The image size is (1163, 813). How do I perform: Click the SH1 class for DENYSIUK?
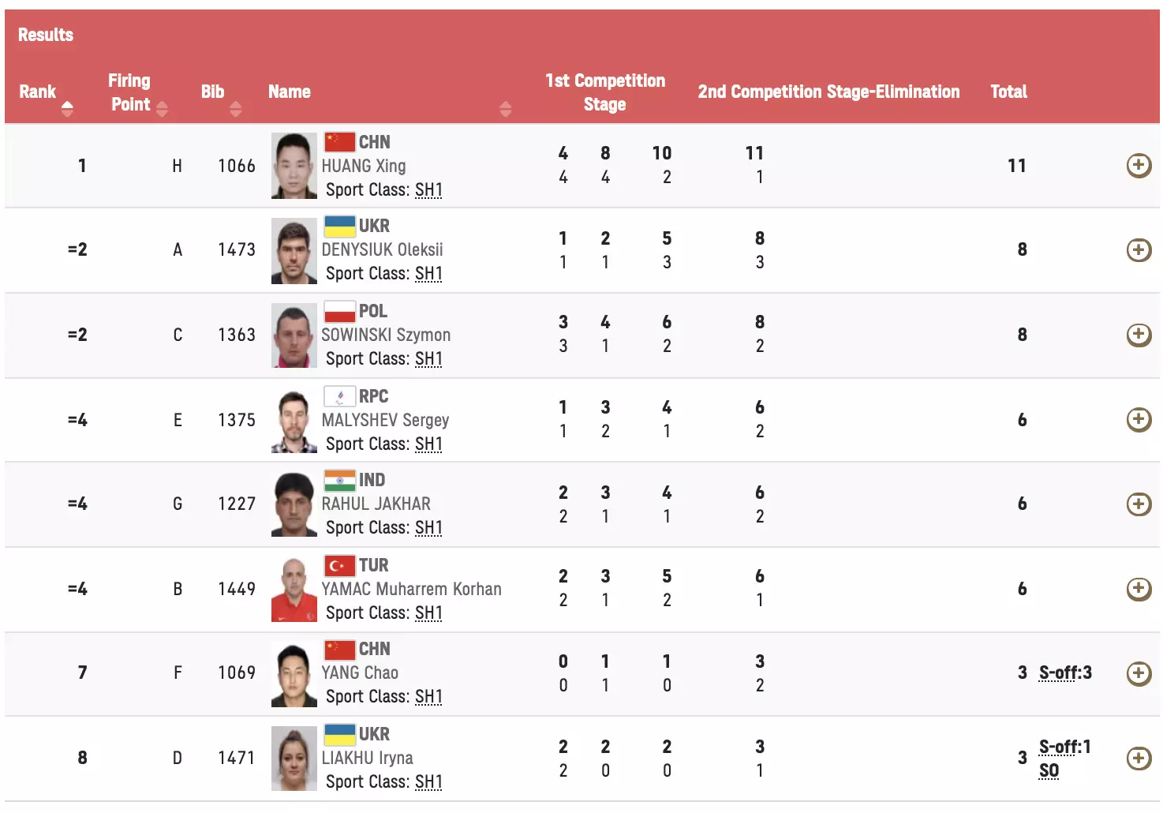(428, 274)
